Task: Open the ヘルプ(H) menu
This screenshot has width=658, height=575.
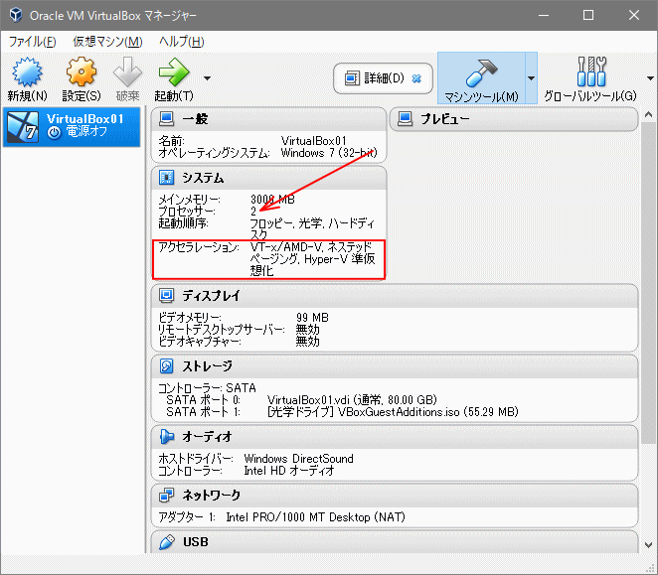Action: [x=181, y=42]
